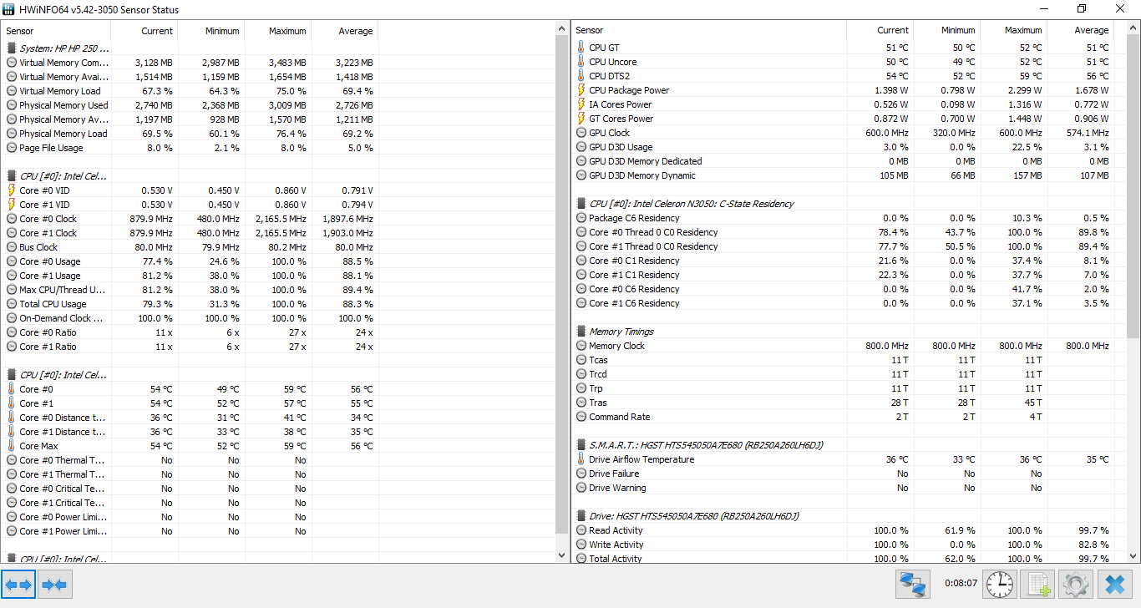Click the round icon beside GPU Clock
This screenshot has width=1141, height=608.
click(581, 133)
